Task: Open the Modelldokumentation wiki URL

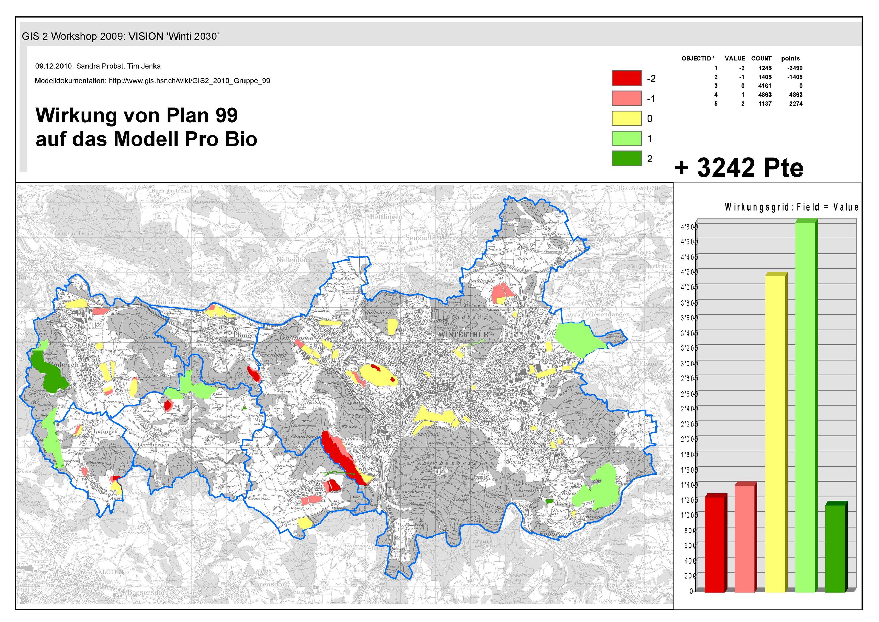Action: (189, 81)
